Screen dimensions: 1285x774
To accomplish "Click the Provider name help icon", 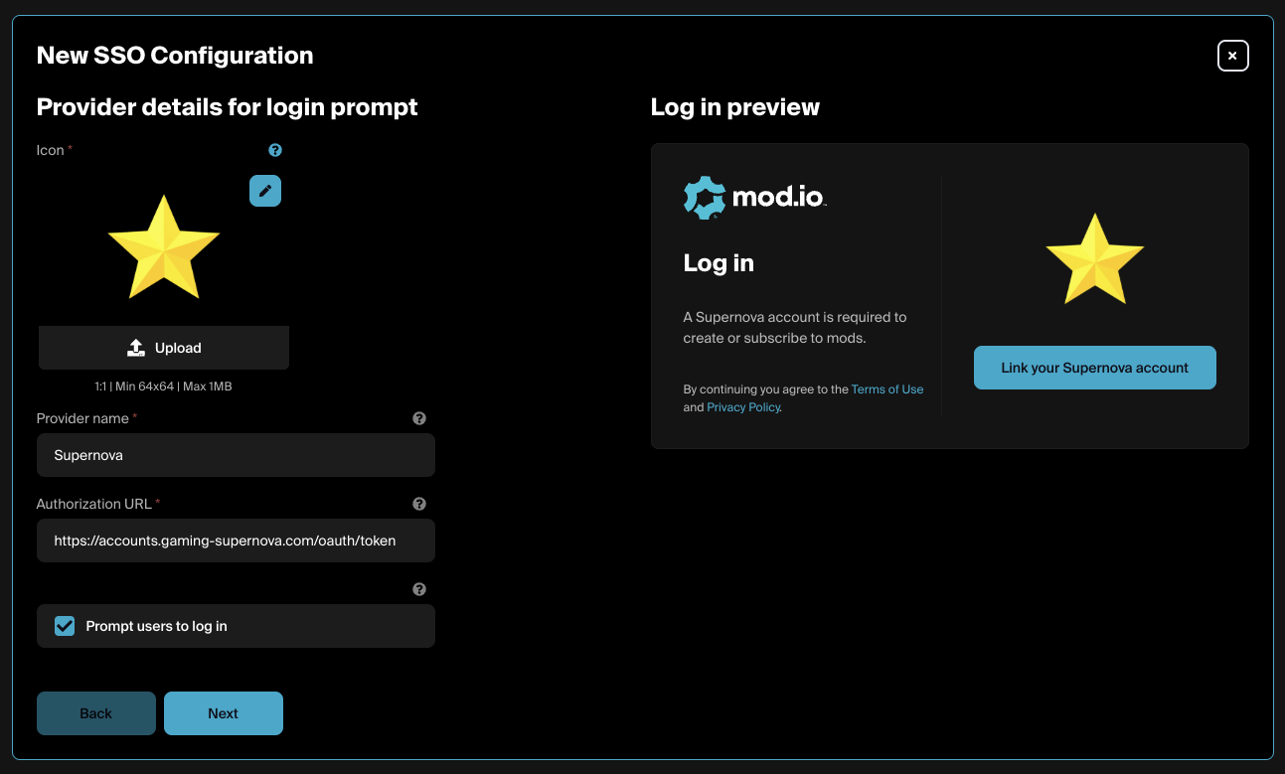I will click(419, 418).
